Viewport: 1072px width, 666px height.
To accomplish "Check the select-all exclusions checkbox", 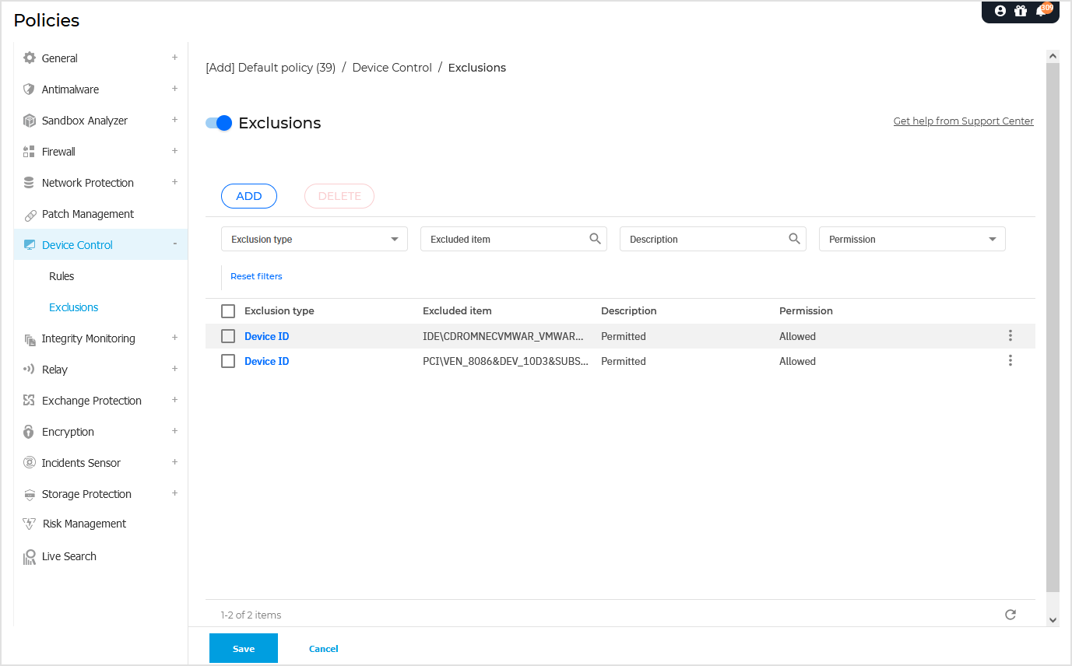I will [228, 310].
